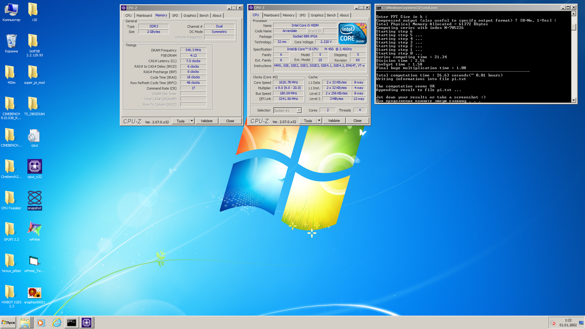585x329 pixels.
Task: Select the wPrime application icon
Action: pos(34,232)
